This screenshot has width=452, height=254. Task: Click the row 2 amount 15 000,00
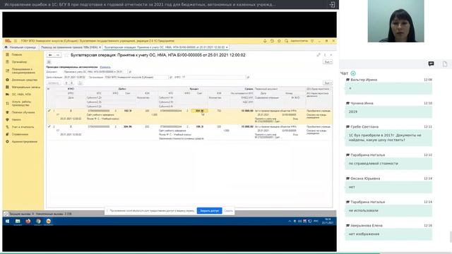(x=247, y=126)
